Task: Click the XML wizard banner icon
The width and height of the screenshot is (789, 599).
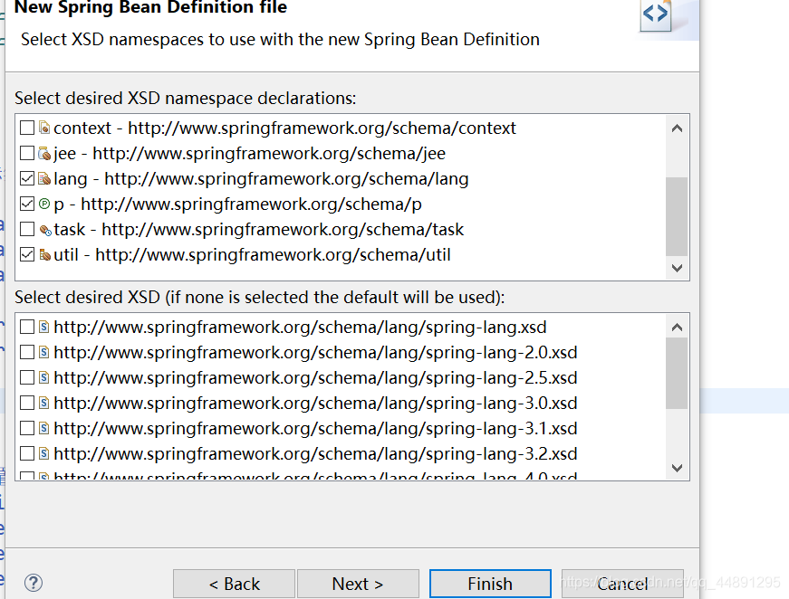Action: pyautogui.click(x=656, y=15)
